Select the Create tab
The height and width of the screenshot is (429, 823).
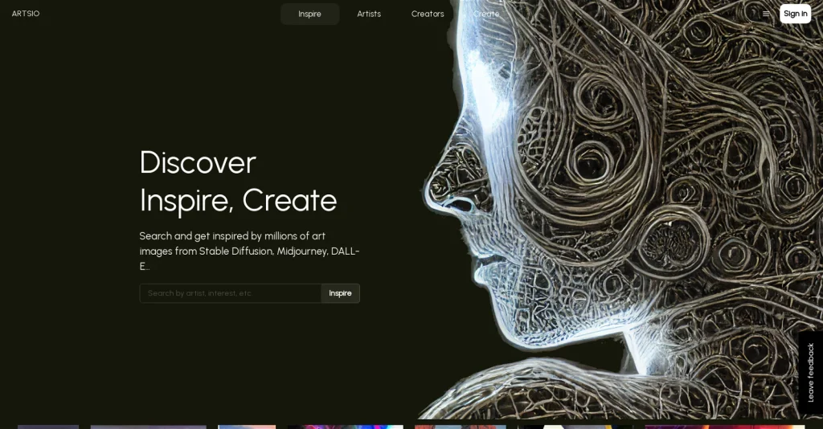point(486,14)
